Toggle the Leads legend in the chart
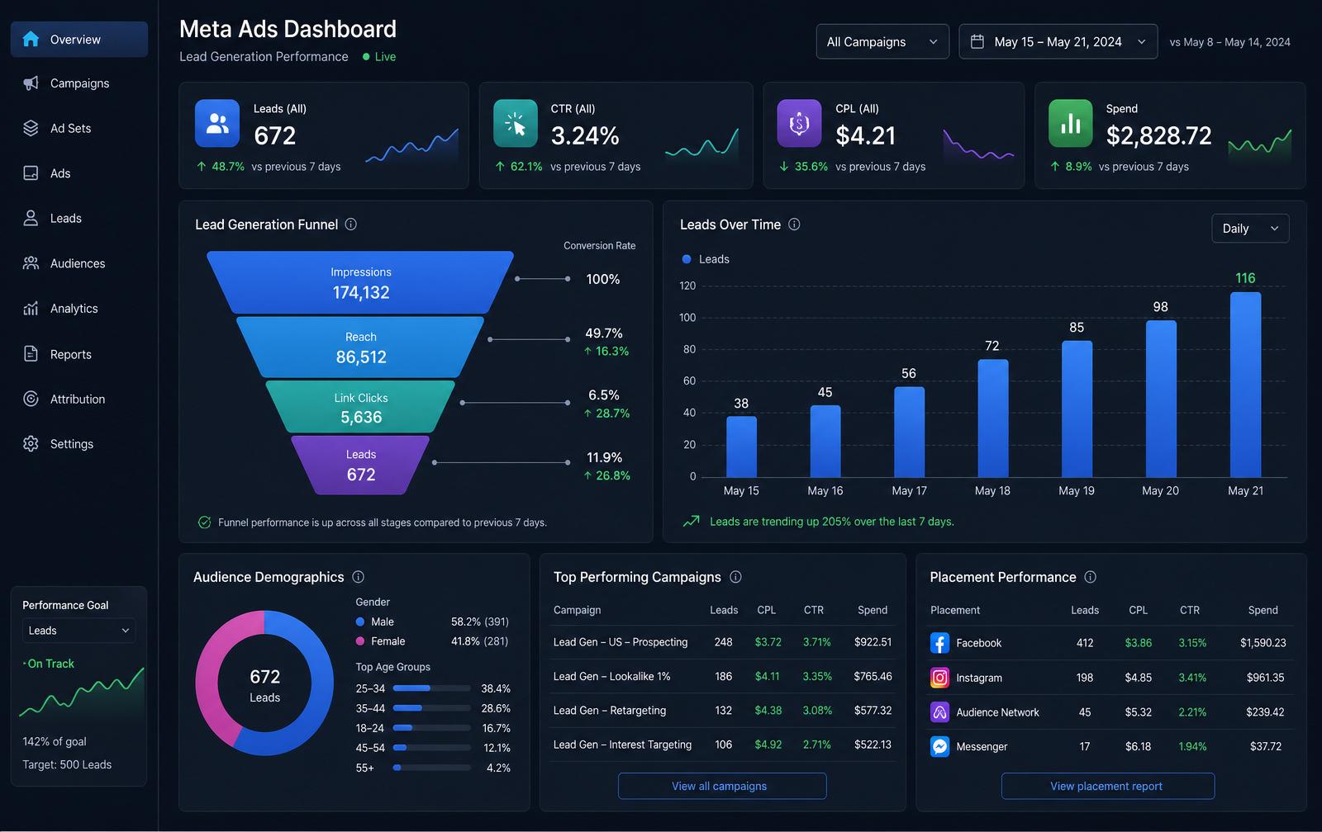This screenshot has width=1322, height=832. point(706,259)
